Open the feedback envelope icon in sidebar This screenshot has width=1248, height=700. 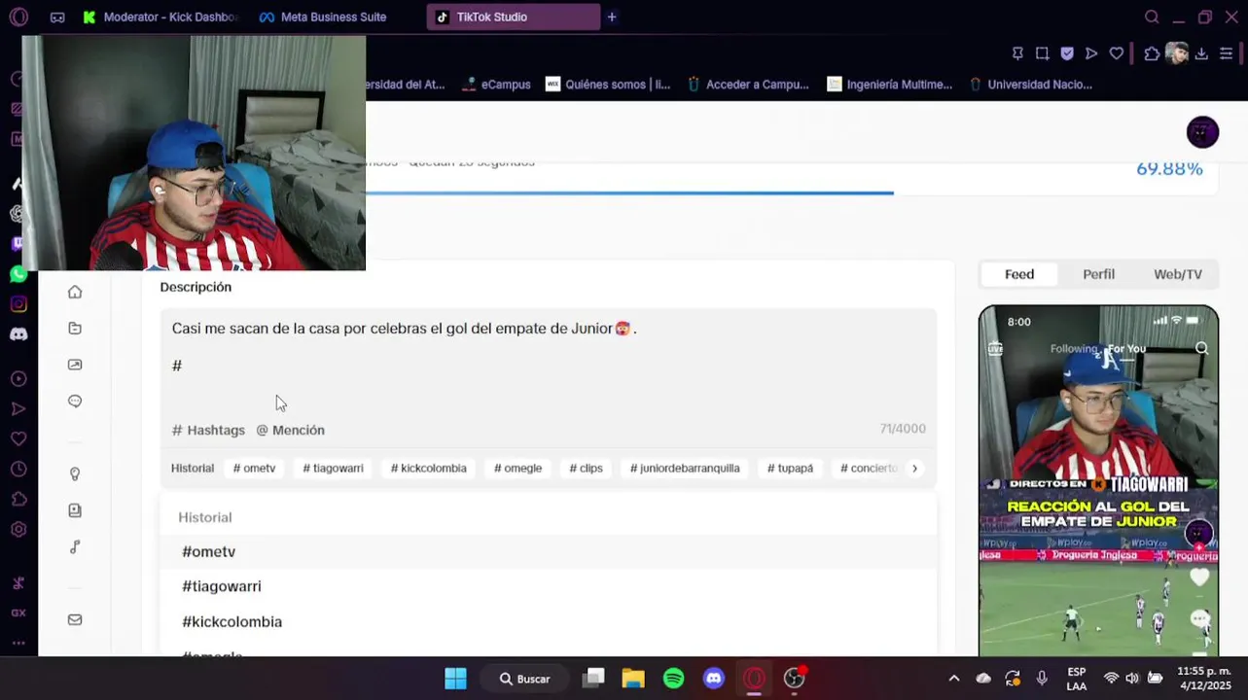point(75,620)
